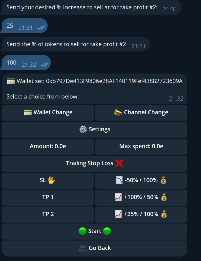Viewport: 201px width, 261px height.
Task: Click the megaphone icon on Channel Change
Action: [x=118, y=112]
